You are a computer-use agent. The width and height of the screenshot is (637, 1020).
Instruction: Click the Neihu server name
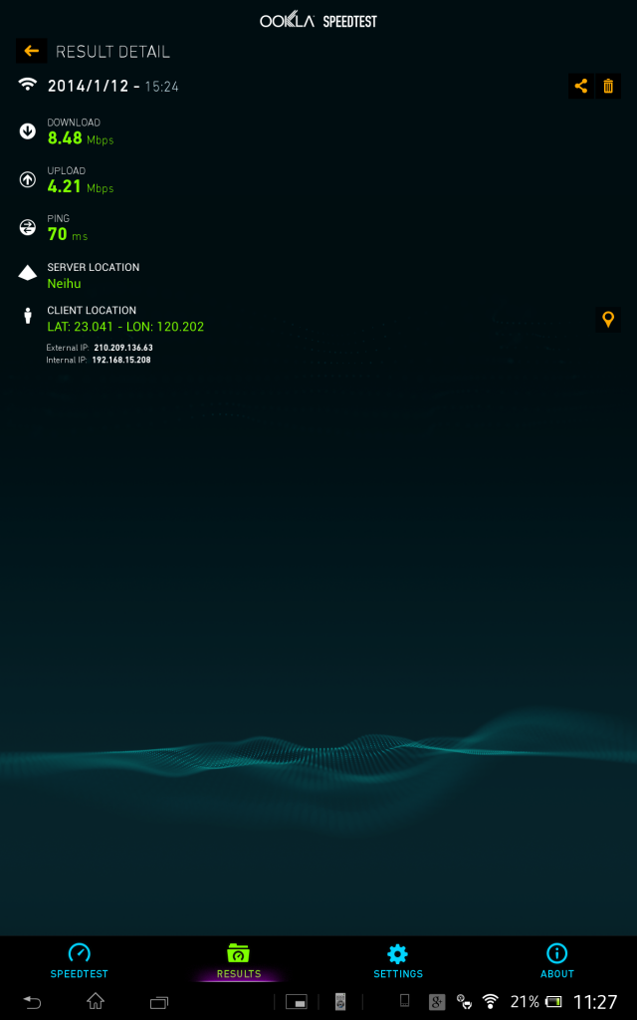coord(64,284)
